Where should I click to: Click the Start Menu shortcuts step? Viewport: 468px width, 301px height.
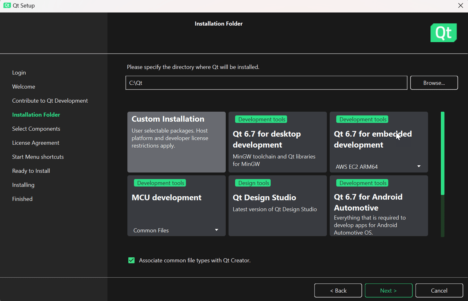point(38,157)
